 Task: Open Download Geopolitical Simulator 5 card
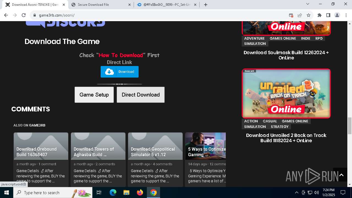pos(155,159)
